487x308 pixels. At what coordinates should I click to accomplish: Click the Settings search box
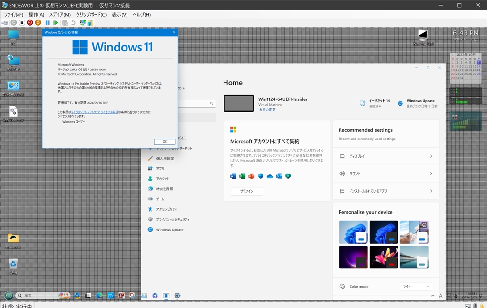click(197, 103)
